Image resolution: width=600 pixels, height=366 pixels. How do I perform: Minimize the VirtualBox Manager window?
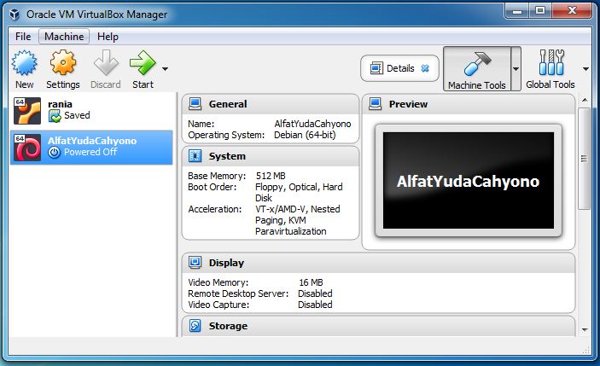[x=517, y=11]
